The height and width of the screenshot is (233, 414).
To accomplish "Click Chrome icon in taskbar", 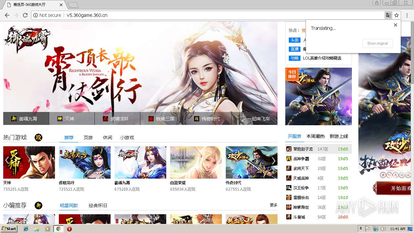I will pyautogui.click(x=58, y=229).
